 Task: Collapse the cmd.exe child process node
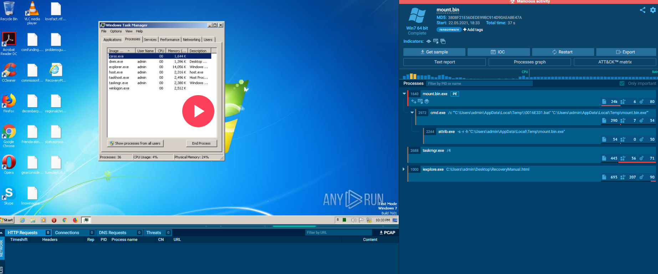[x=412, y=113]
